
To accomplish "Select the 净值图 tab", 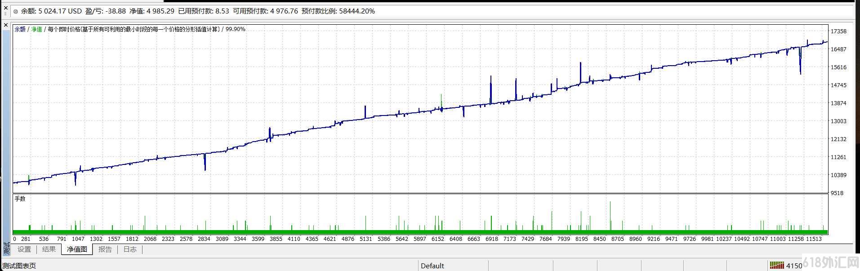I will (77, 249).
